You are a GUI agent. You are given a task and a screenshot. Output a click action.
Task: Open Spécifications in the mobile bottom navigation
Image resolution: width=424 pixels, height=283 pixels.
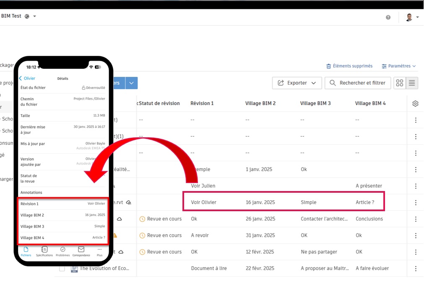44,251
